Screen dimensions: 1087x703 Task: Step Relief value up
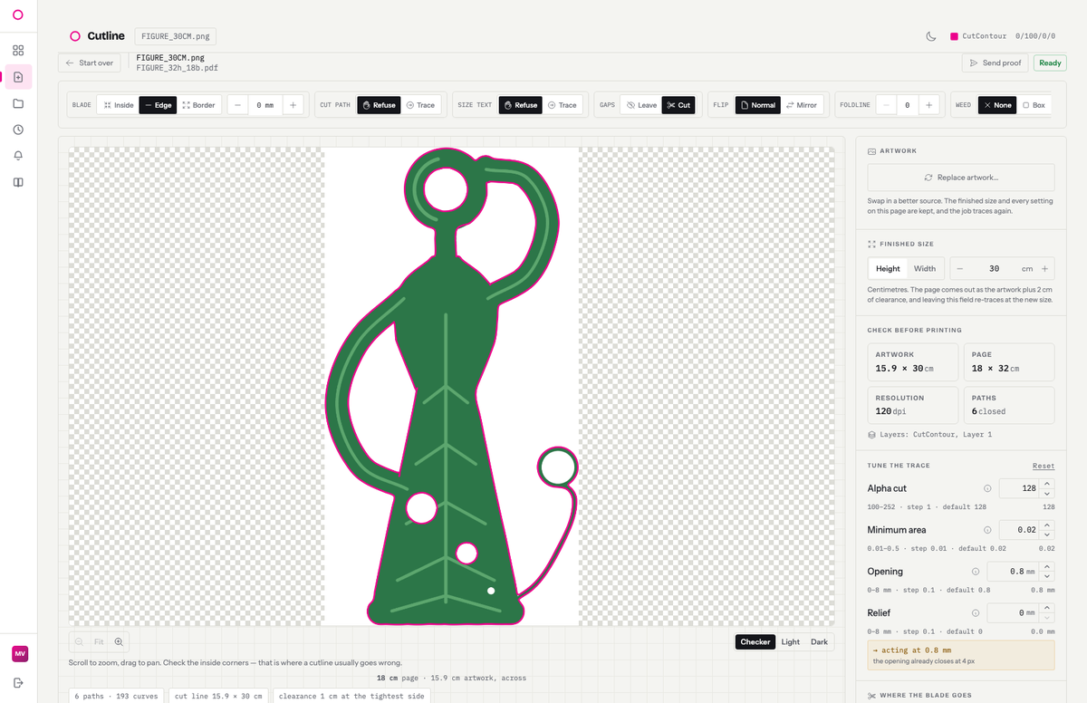coord(1047,609)
